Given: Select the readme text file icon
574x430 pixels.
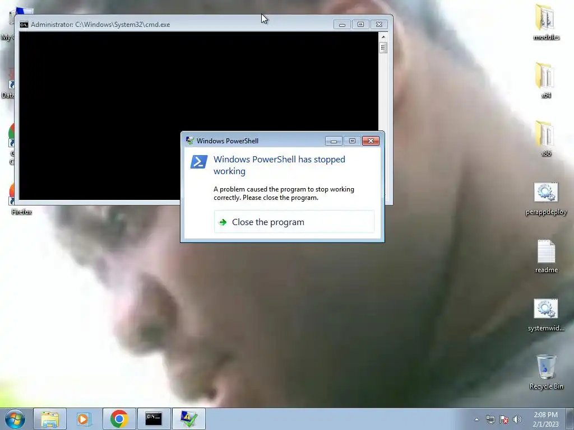Looking at the screenshot, I should (x=546, y=256).
